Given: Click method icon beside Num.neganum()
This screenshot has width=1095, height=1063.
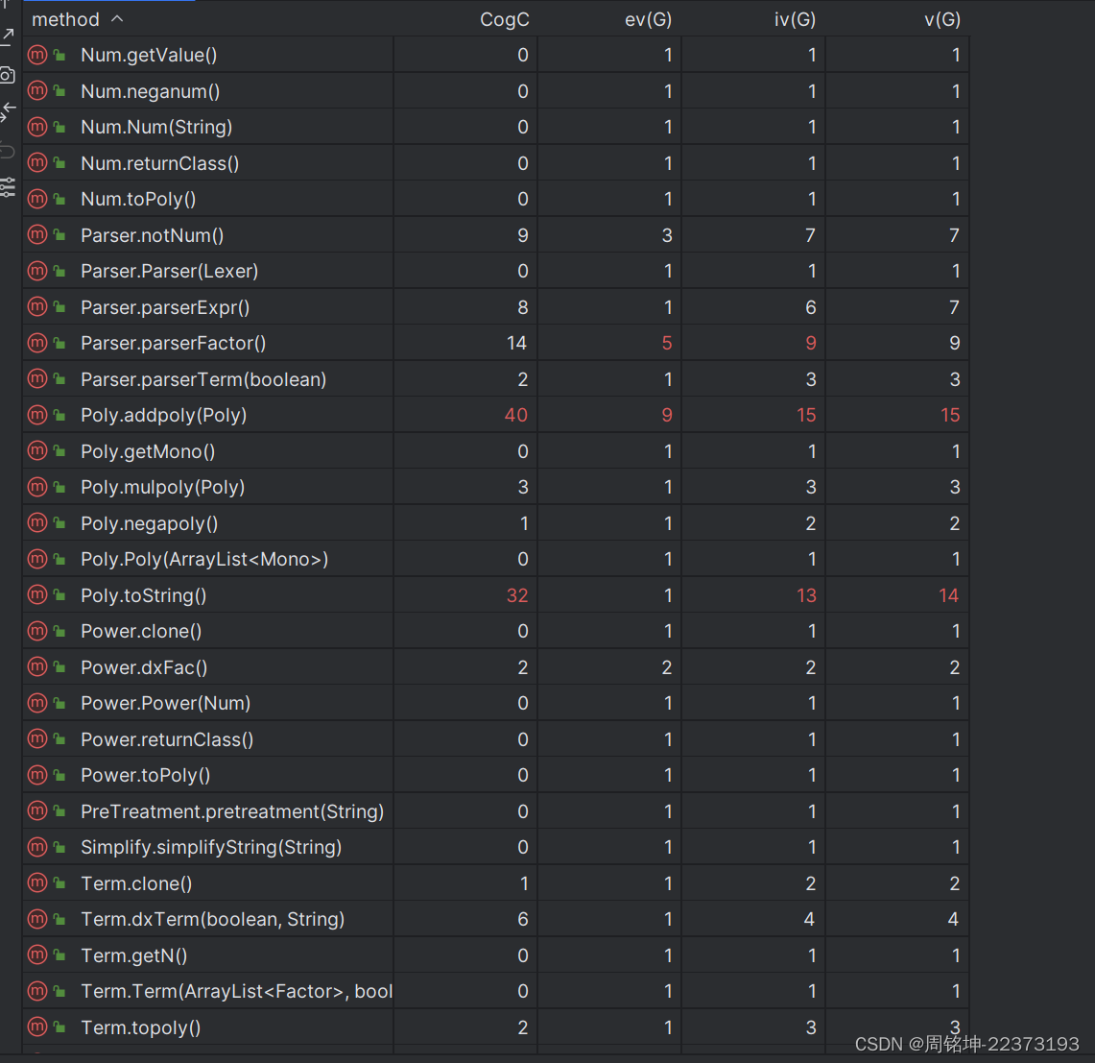Looking at the screenshot, I should 37,91.
